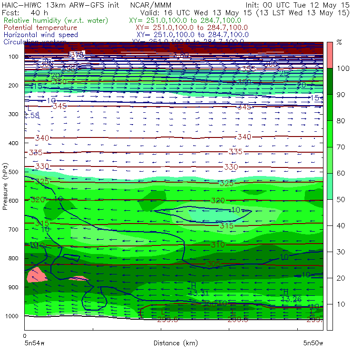The height and width of the screenshot is (352, 352).
Task: Click the pink above-100% colorbar segment
Action: click(x=330, y=55)
